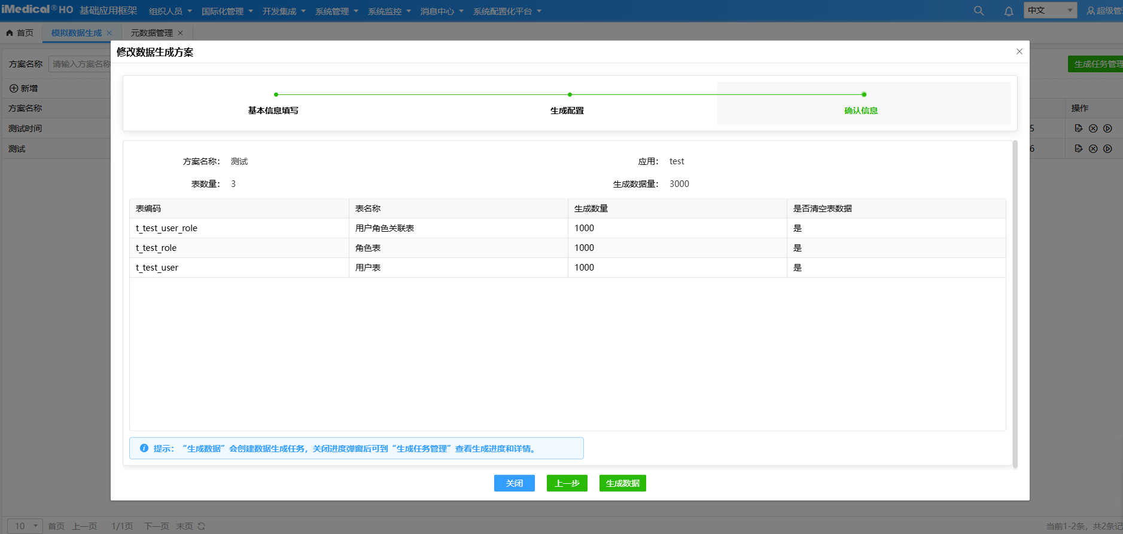This screenshot has width=1123, height=534.
Task: Close the 元数据管理 tab with its X
Action: click(180, 33)
